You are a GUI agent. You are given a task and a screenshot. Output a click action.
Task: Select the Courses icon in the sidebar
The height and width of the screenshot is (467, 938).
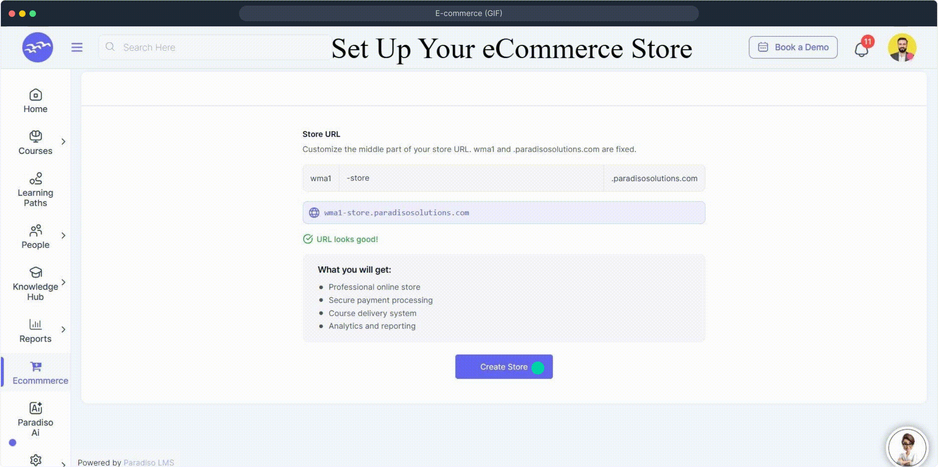click(35, 138)
